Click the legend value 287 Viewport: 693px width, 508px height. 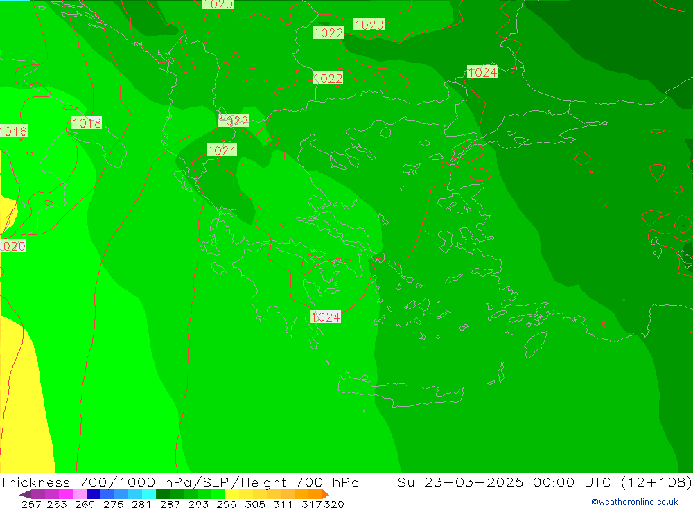pyautogui.click(x=170, y=504)
